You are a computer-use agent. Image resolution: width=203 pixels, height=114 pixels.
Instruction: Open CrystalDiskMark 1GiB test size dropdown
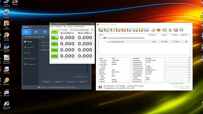[x=68, y=30]
